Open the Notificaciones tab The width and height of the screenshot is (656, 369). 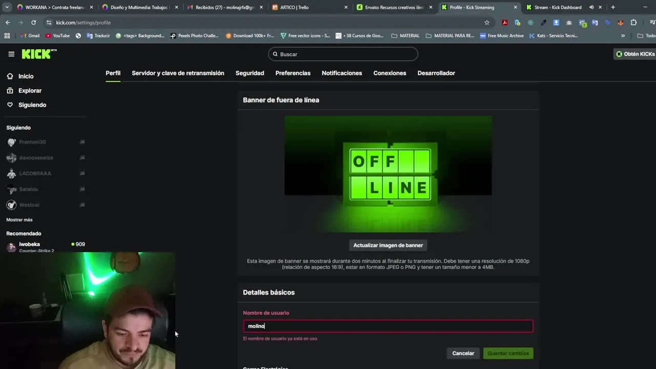pos(342,73)
